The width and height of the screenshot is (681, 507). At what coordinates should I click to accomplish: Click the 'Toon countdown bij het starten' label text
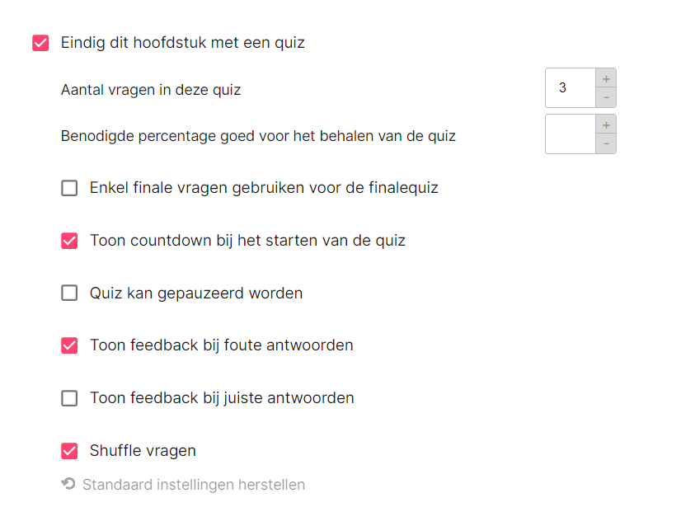[247, 240]
